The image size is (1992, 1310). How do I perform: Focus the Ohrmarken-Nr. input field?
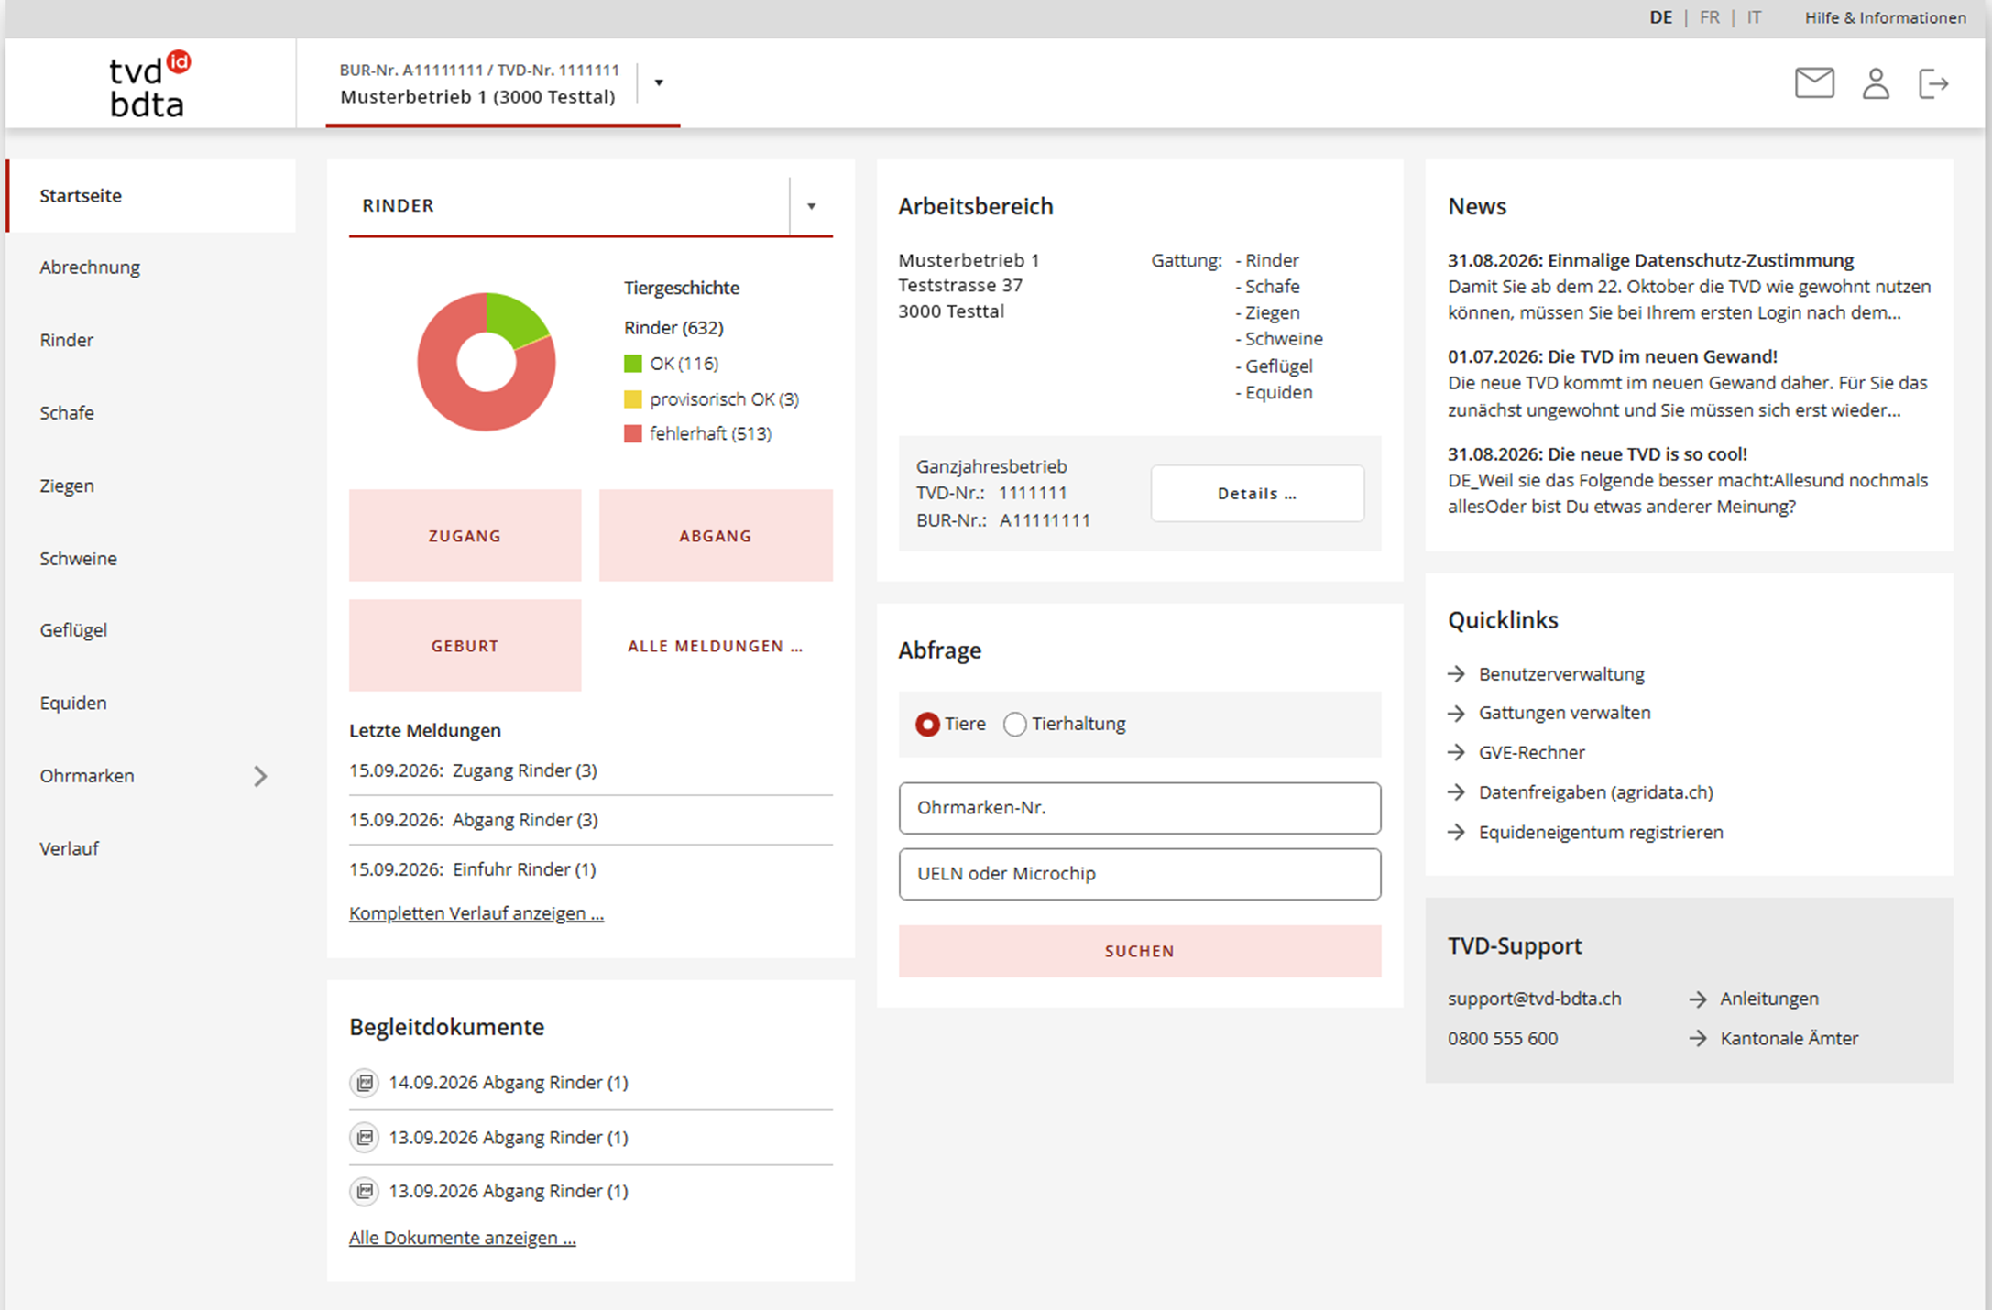pos(1139,808)
